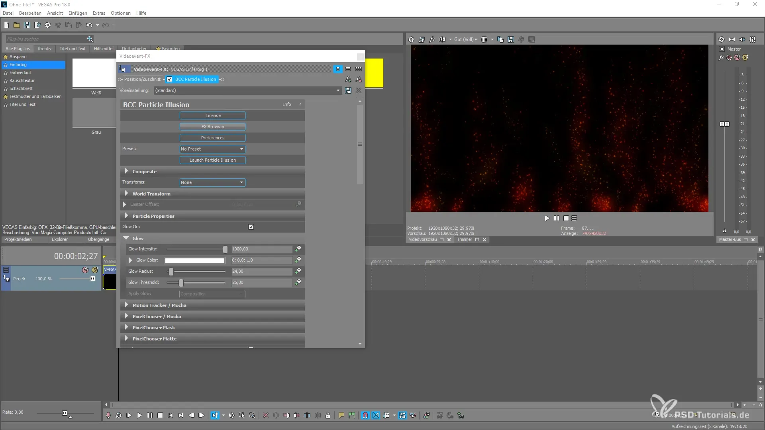The width and height of the screenshot is (765, 430).
Task: Open video preview settings gear icon
Action: (x=411, y=39)
